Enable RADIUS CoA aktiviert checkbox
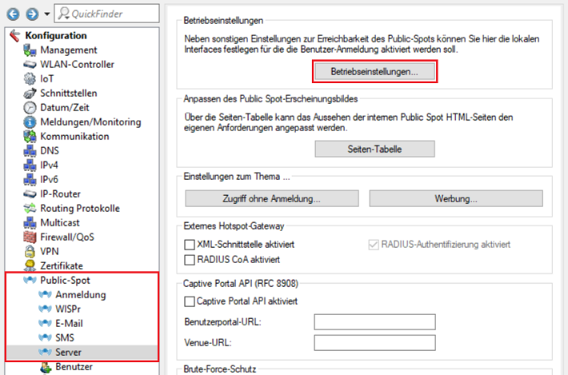 (x=190, y=260)
